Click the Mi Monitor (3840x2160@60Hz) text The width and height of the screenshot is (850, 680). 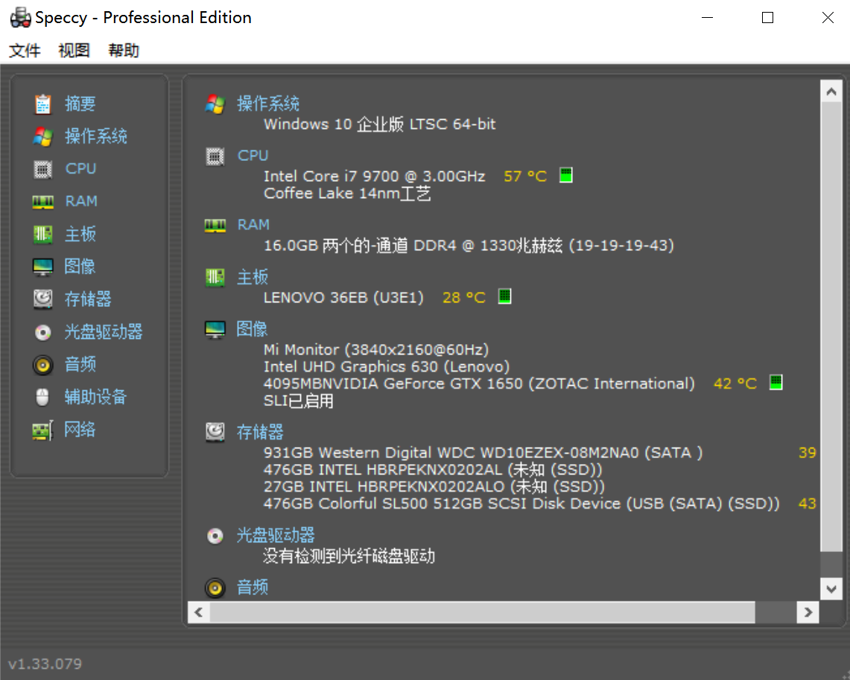point(376,349)
